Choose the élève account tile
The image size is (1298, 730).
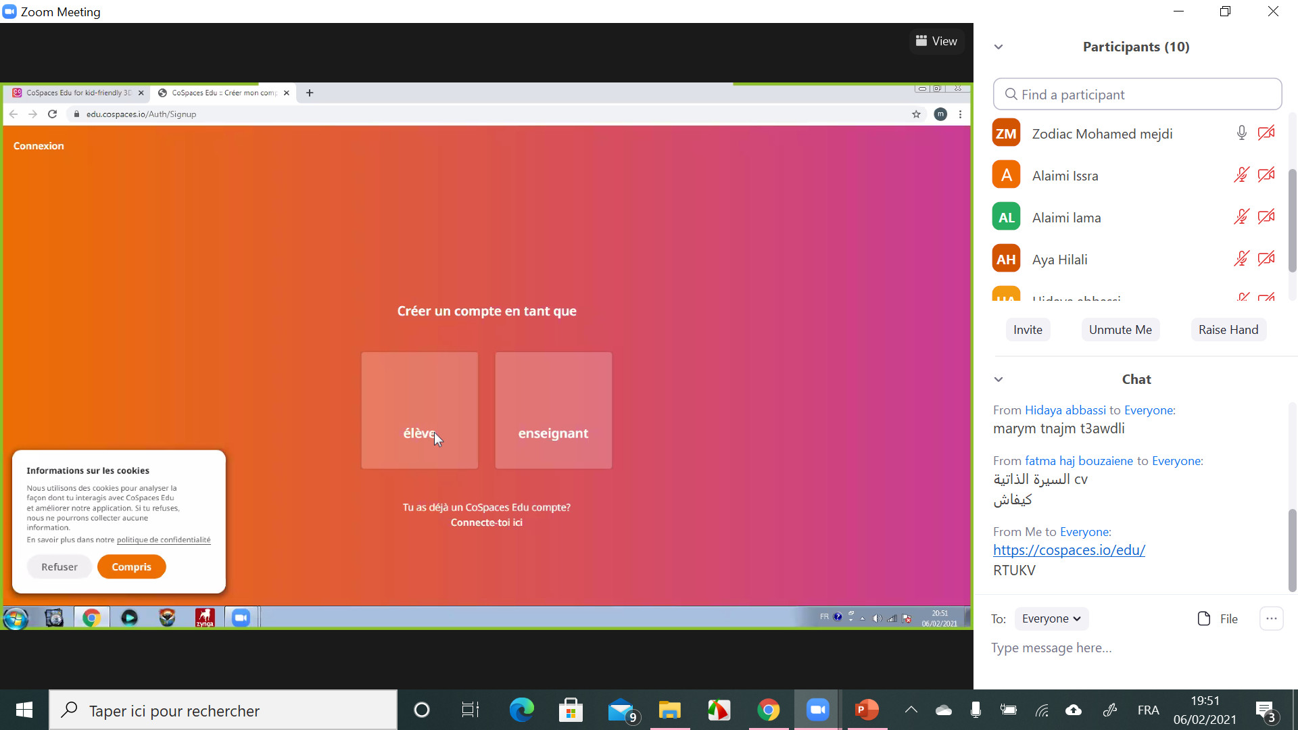pyautogui.click(x=420, y=410)
